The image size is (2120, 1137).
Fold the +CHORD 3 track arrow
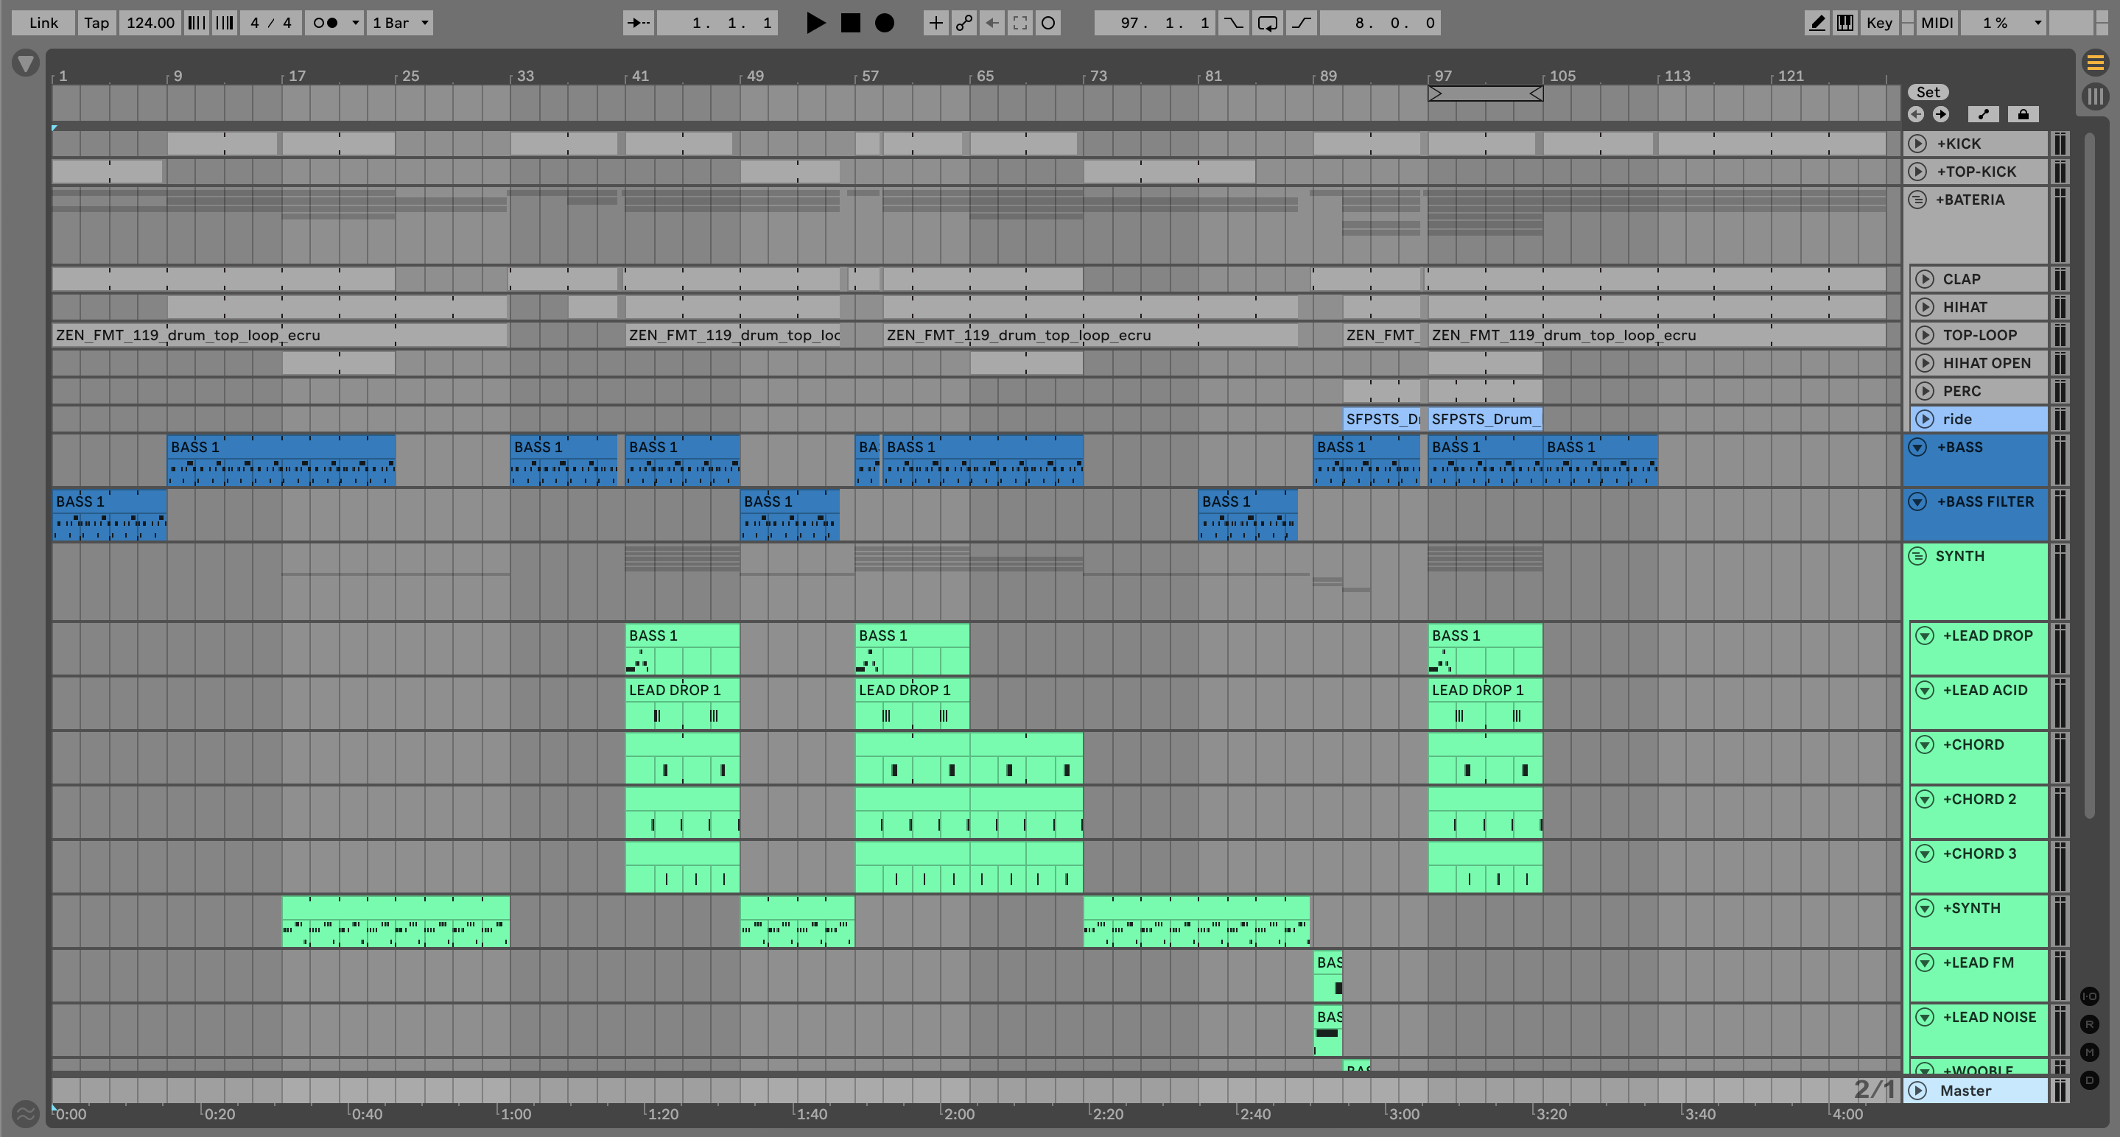click(x=1924, y=853)
